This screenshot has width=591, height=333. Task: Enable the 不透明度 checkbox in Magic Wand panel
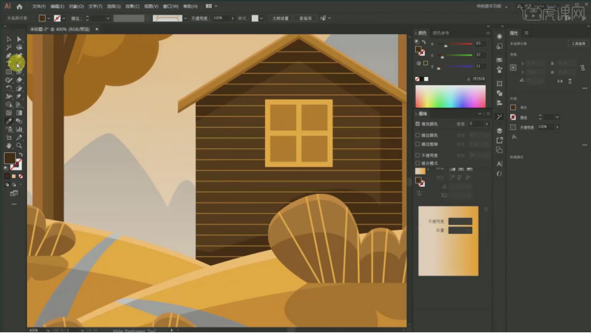(x=417, y=156)
